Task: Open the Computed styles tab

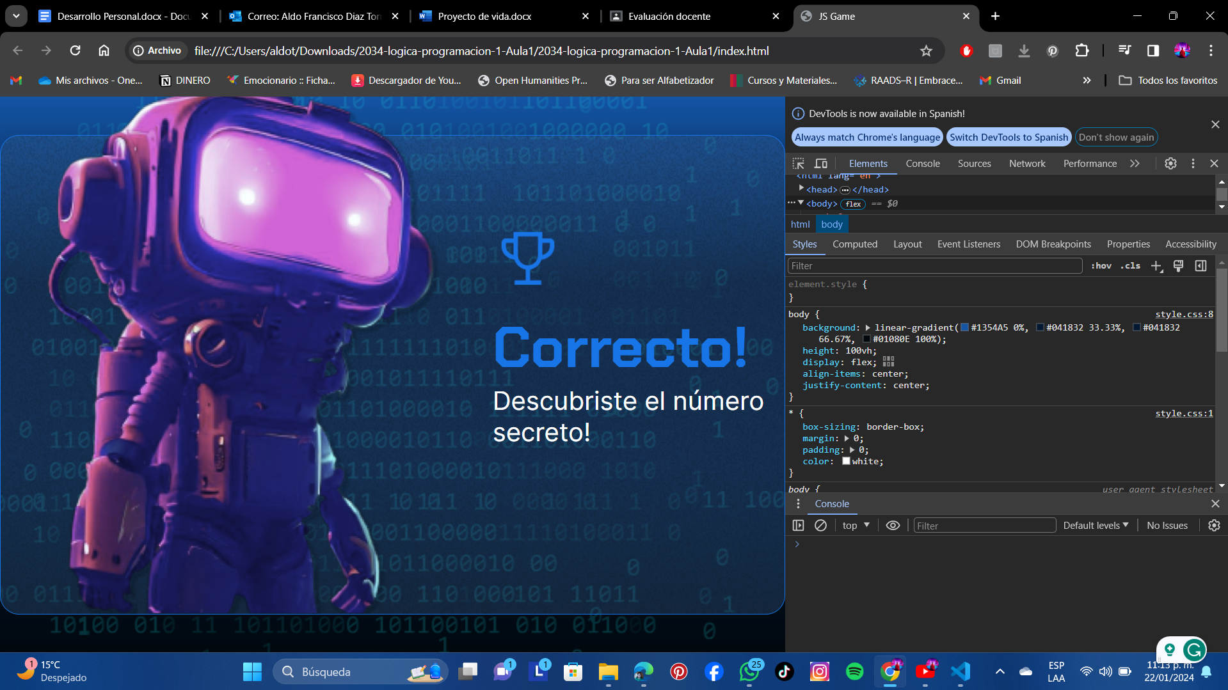Action: tap(855, 244)
